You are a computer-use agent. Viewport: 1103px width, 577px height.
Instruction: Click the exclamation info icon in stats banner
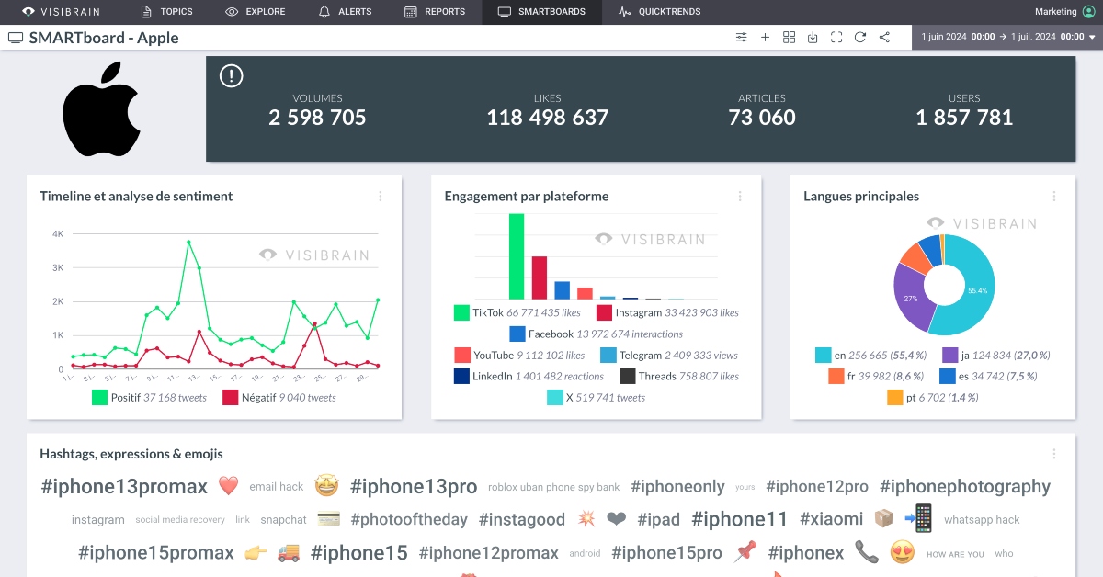pyautogui.click(x=231, y=76)
